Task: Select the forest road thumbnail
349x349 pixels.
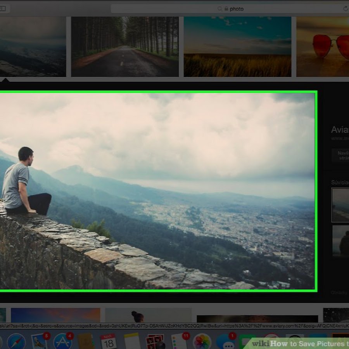Action: pyautogui.click(x=125, y=47)
